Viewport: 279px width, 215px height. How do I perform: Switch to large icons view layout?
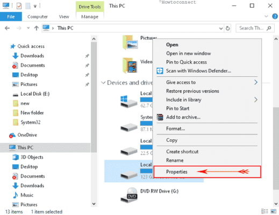pos(274,211)
